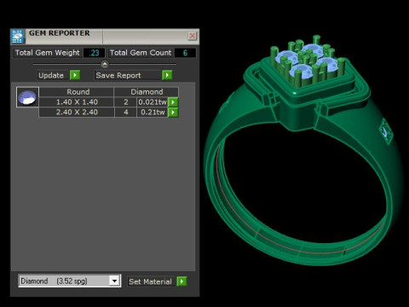This screenshot has width=409, height=307.
Task: Open the Diamond (3.52 spg) material dropdown
Action: click(x=70, y=281)
